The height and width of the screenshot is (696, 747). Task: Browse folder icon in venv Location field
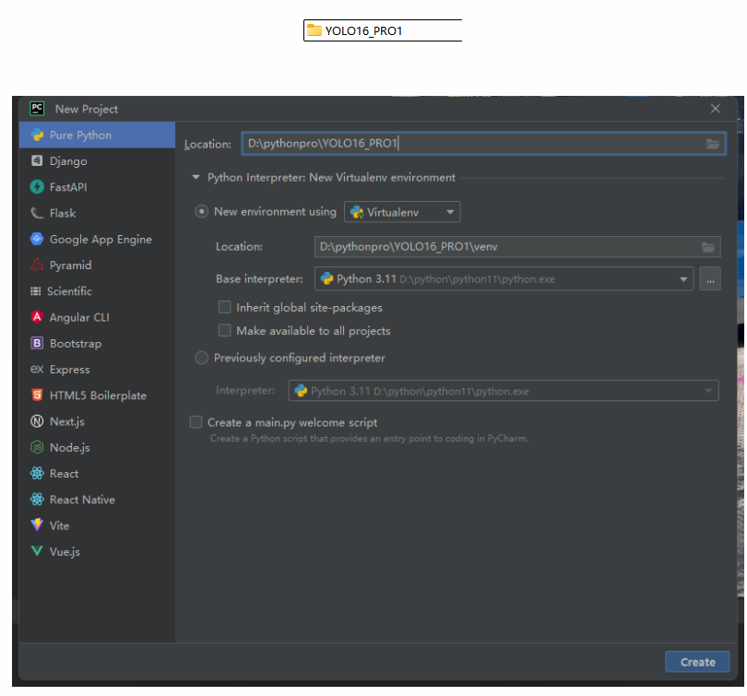pos(708,247)
